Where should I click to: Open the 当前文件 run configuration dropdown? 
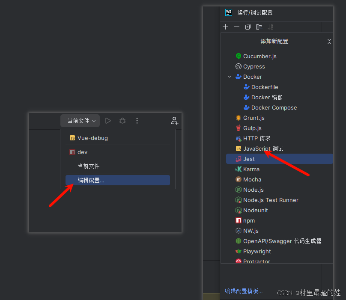coord(80,121)
